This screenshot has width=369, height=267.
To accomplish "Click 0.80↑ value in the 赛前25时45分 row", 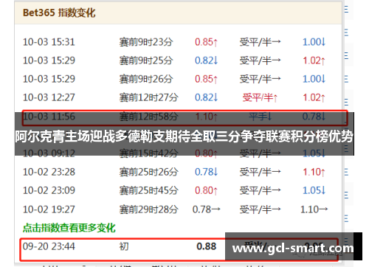I will pyautogui.click(x=206, y=190).
